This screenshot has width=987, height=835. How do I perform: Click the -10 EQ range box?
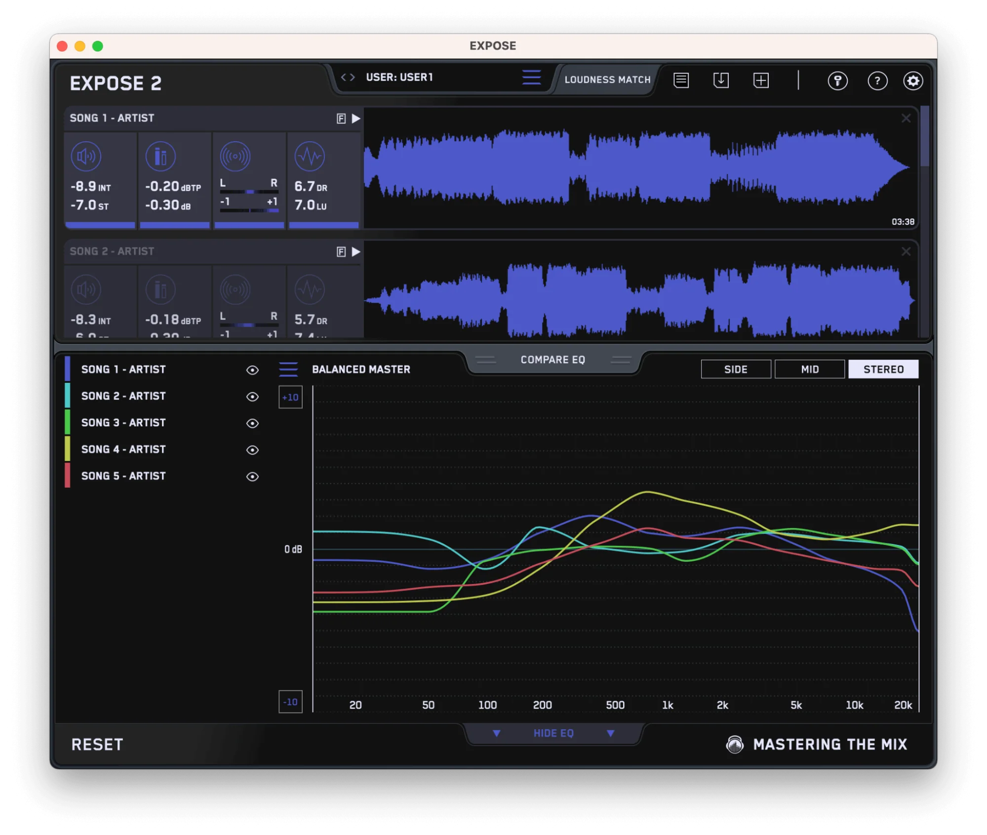290,702
